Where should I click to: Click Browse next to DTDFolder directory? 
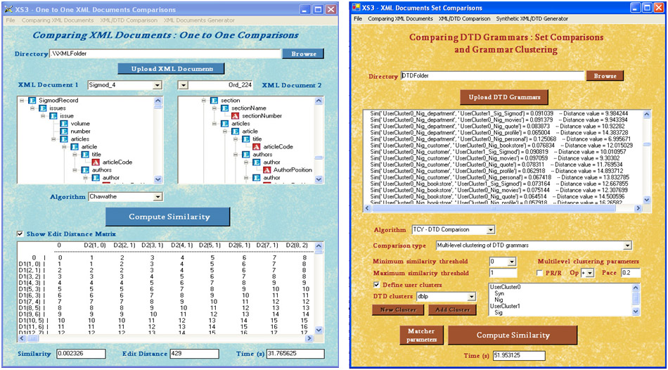[605, 76]
